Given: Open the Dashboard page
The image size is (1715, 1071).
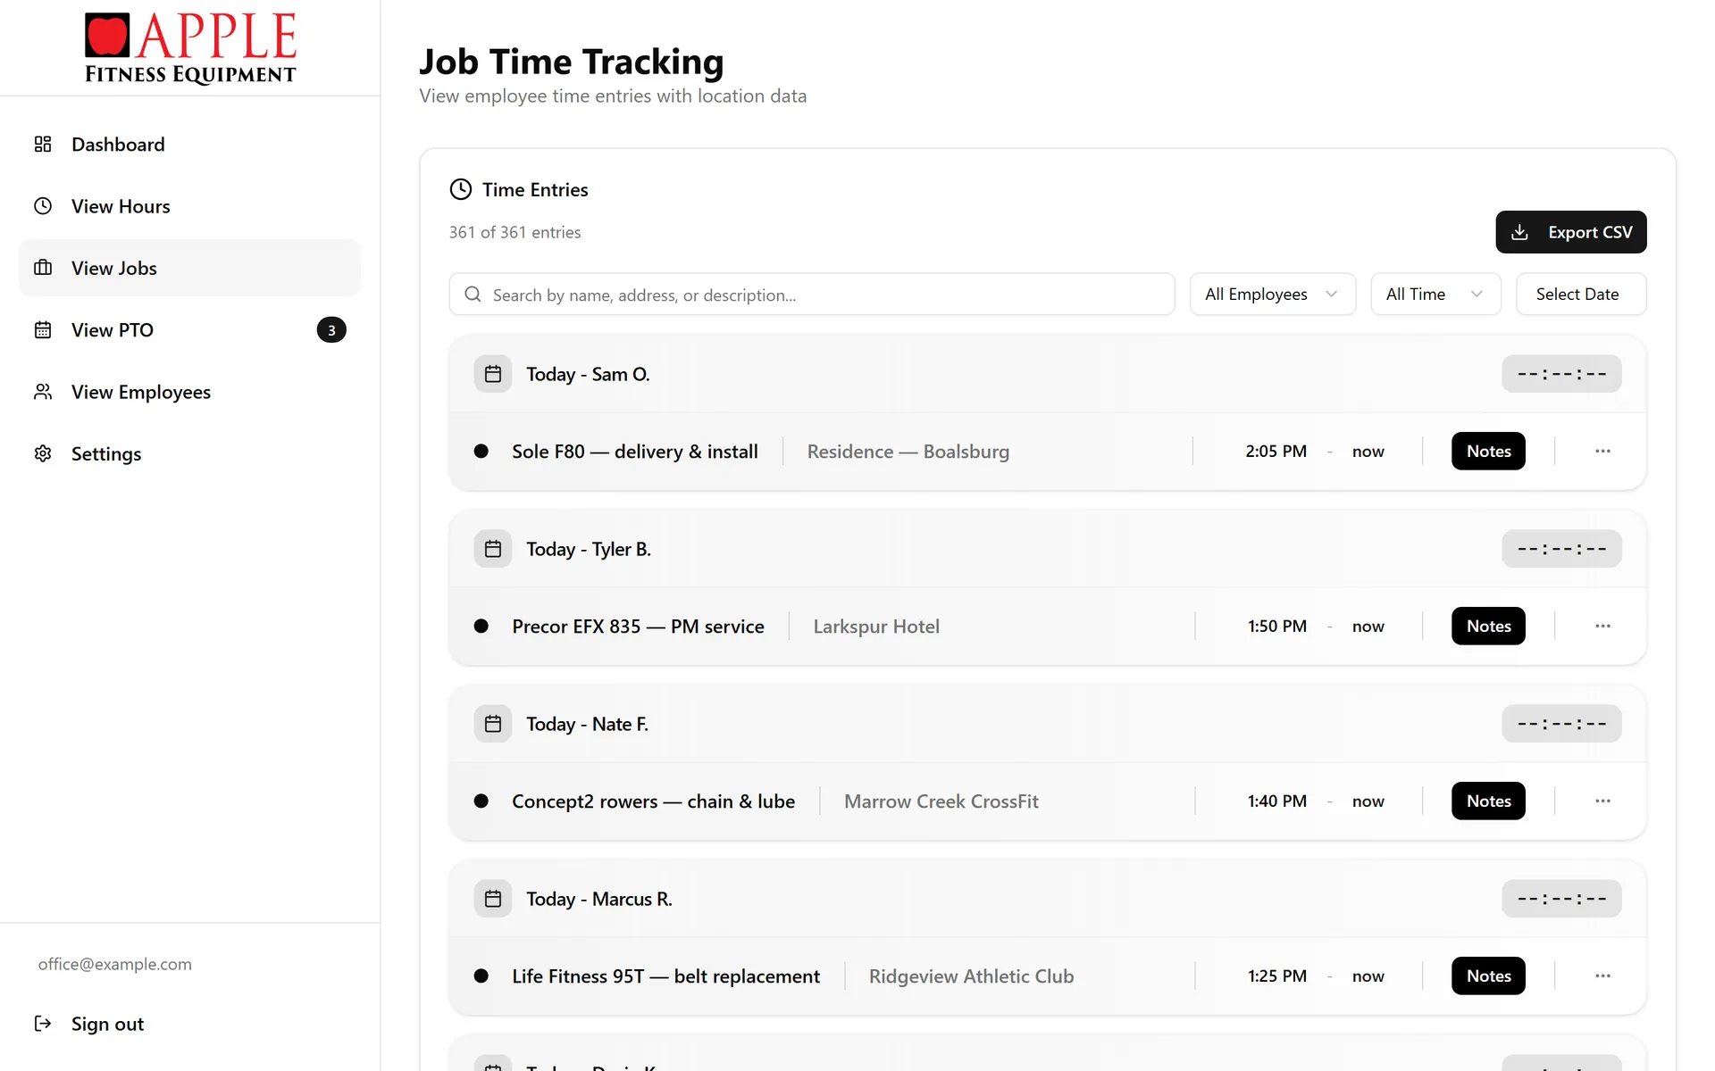Looking at the screenshot, I should pos(189,145).
